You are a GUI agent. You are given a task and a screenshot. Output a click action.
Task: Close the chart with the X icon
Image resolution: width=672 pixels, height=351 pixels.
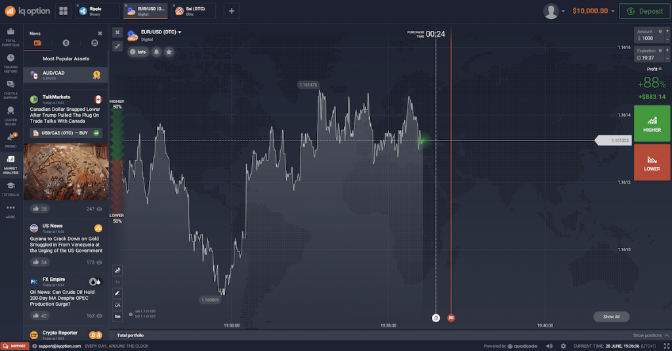117,32
